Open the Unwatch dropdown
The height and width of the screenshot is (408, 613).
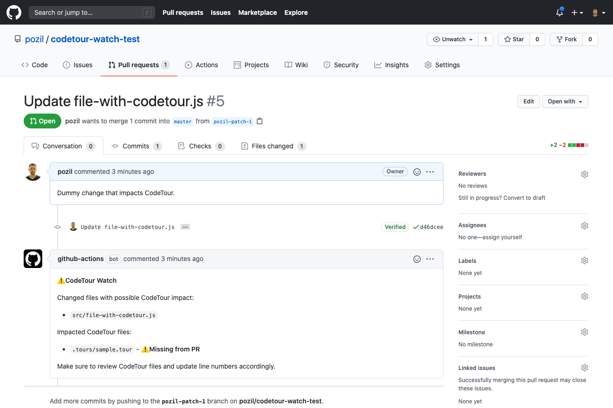[453, 39]
